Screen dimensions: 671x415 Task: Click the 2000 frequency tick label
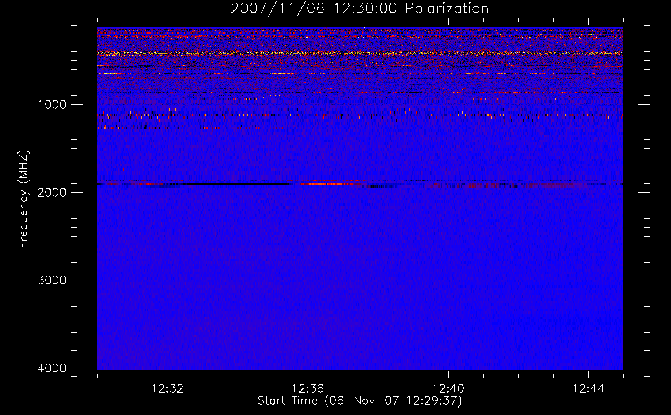coord(52,193)
